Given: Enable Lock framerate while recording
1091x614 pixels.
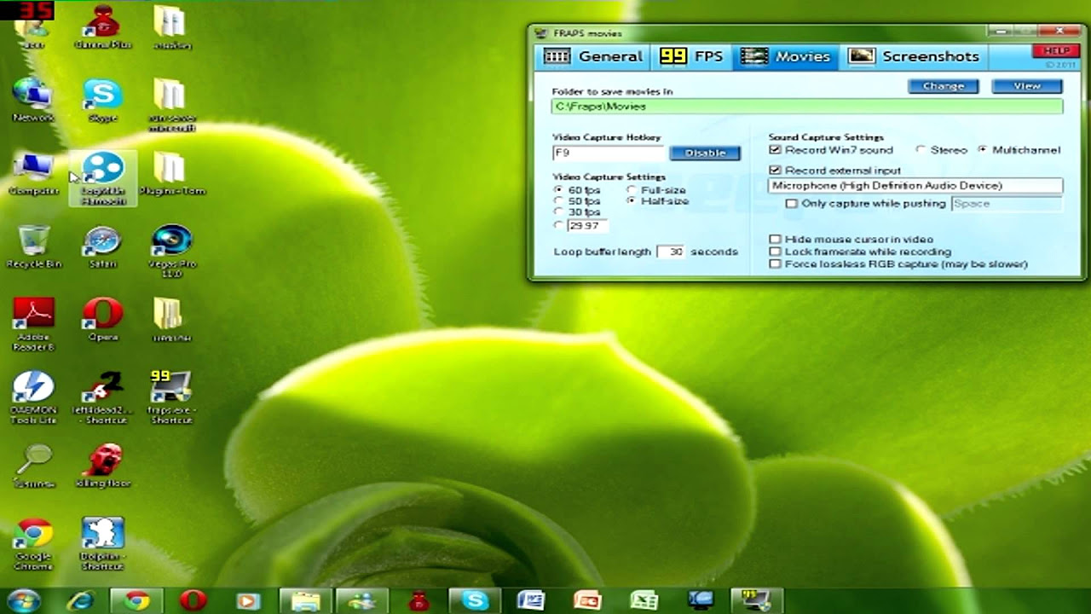Looking at the screenshot, I should 775,252.
